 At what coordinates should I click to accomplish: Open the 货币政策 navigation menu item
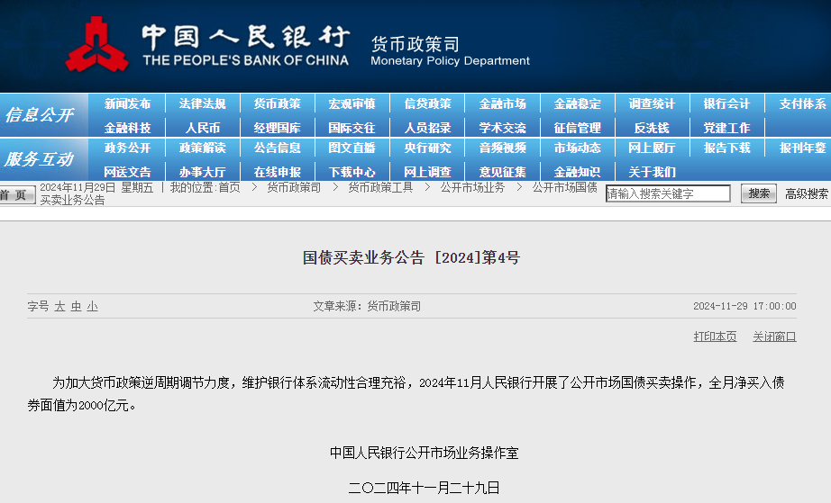[x=277, y=103]
